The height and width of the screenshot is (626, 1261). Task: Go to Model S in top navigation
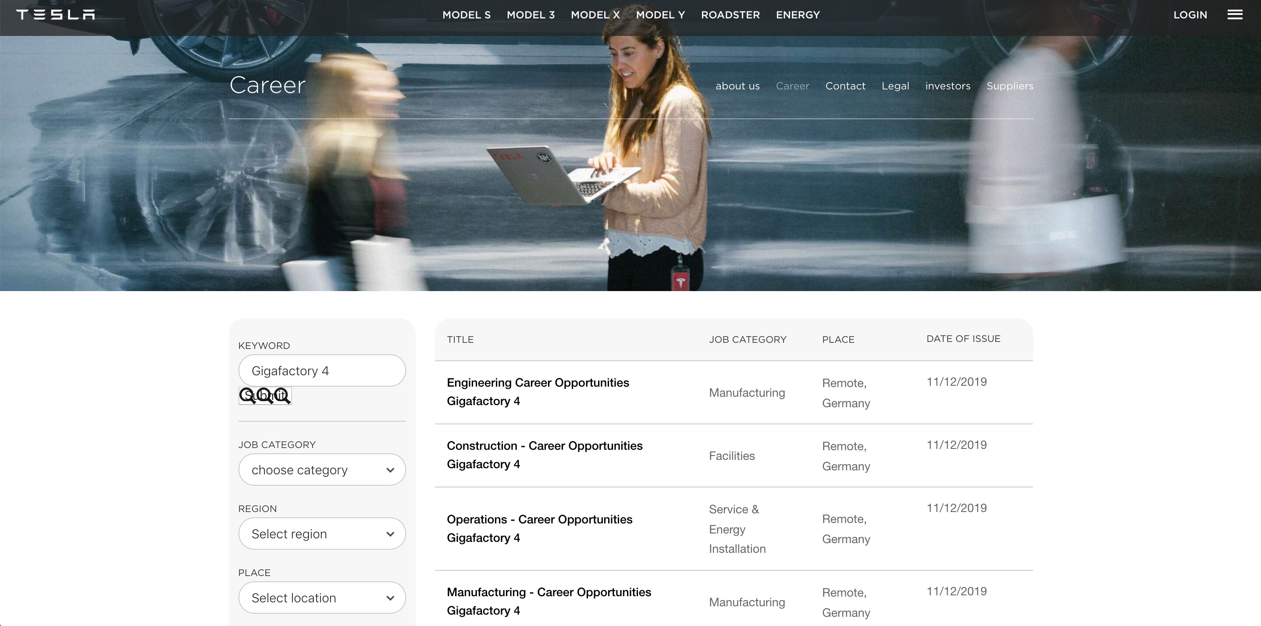[466, 14]
